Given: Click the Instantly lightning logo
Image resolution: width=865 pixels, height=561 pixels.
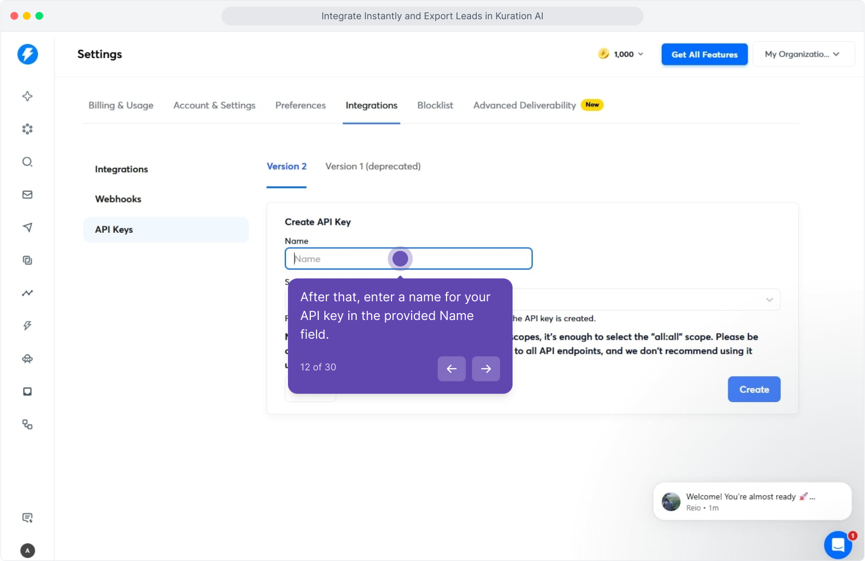Looking at the screenshot, I should (28, 54).
